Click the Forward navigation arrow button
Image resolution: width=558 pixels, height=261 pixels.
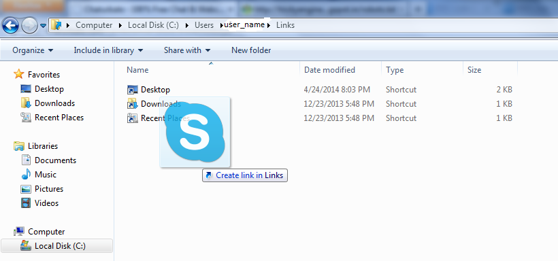29,25
